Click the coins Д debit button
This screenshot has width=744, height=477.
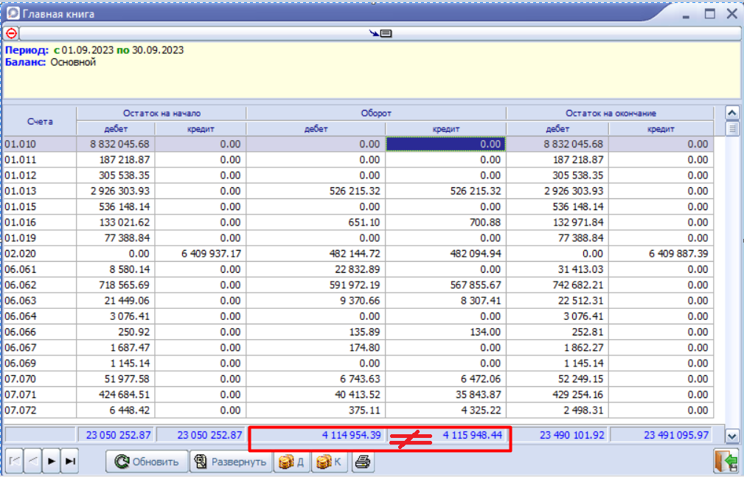click(292, 462)
